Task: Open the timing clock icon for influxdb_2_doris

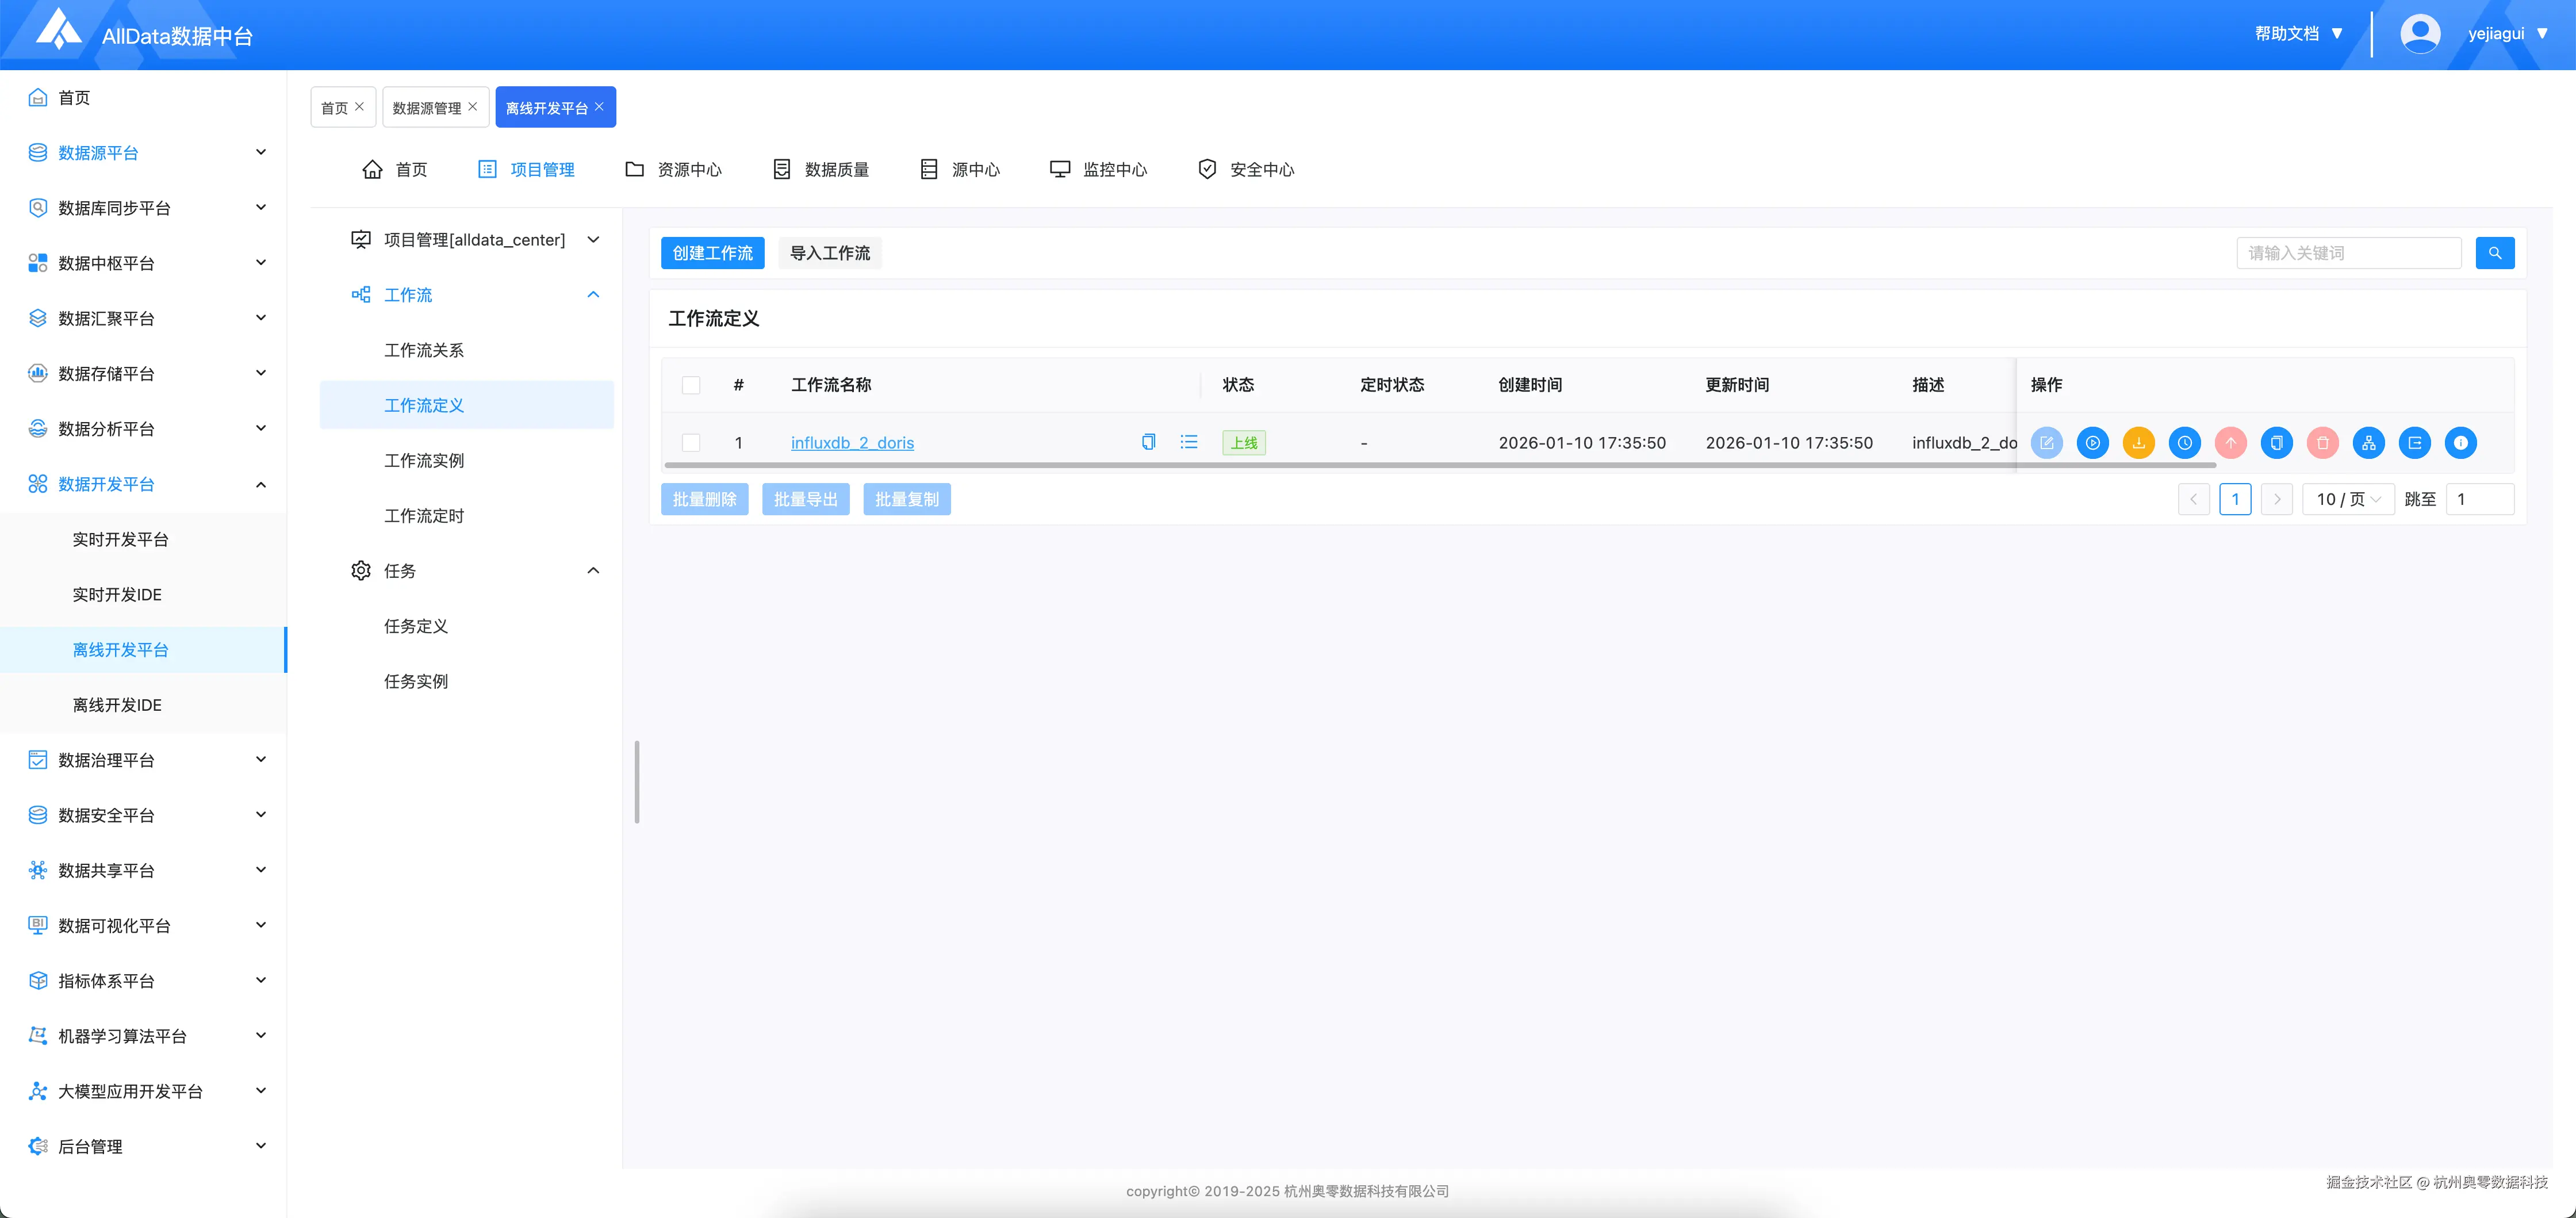Action: coord(2184,443)
